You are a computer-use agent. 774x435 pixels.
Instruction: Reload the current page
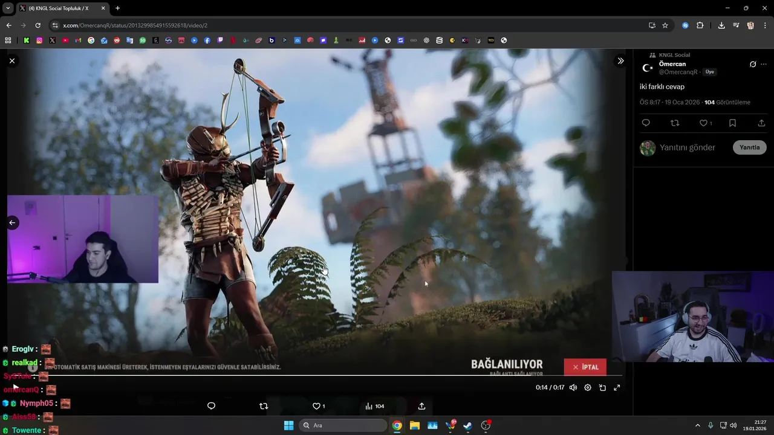coord(37,25)
